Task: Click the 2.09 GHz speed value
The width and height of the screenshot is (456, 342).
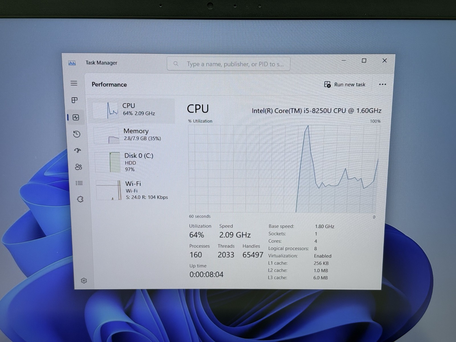Action: point(235,235)
